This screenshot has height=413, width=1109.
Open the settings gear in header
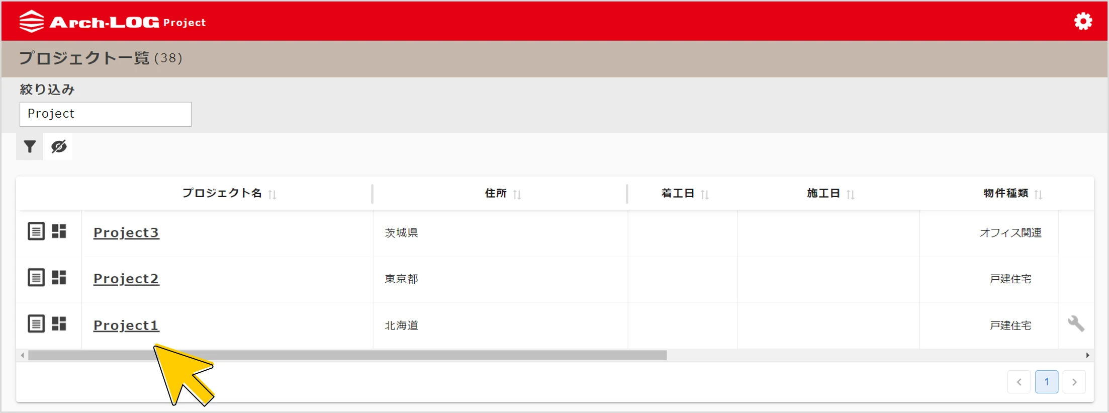click(x=1083, y=21)
